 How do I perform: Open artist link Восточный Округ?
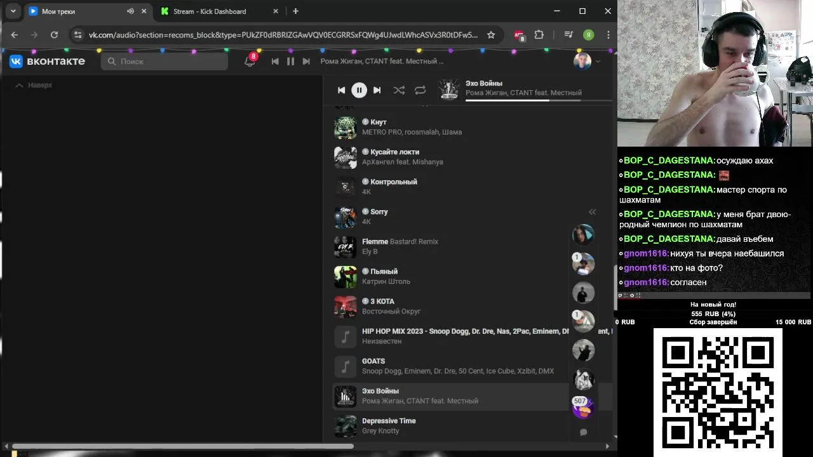pyautogui.click(x=391, y=311)
